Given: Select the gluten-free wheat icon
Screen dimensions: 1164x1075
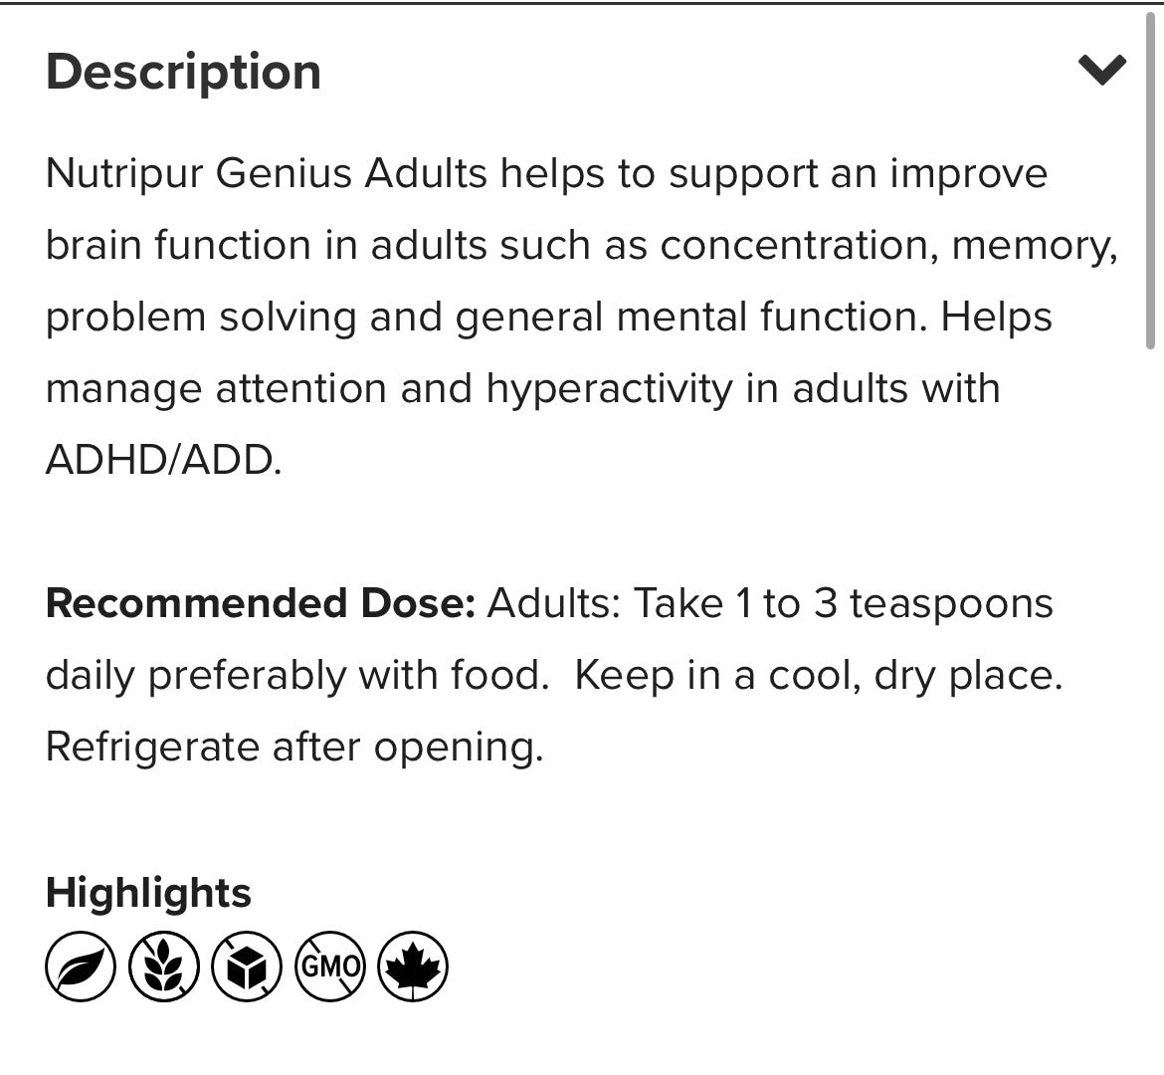Looking at the screenshot, I should point(164,966).
